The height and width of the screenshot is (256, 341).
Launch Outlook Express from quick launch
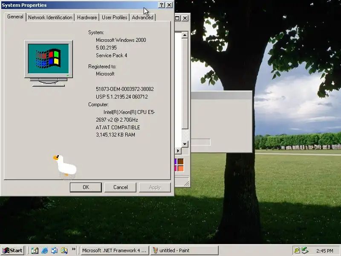55,250
